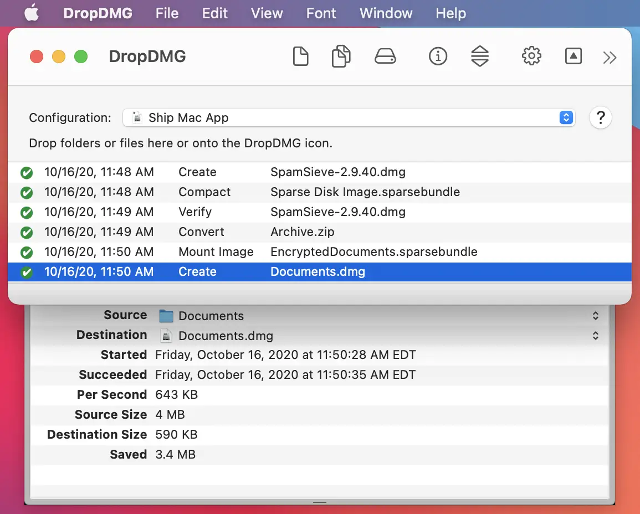Click the Destination Size 590 KB value
Viewport: 640px width, 514px height.
tap(176, 435)
